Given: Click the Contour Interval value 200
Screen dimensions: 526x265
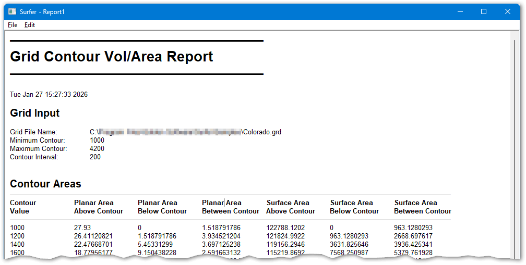Looking at the screenshot, I should pos(95,157).
